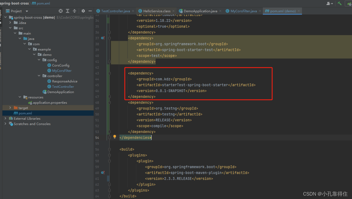The image size is (352, 199).
Task: Collapse the java folder
Action: tap(20, 39)
